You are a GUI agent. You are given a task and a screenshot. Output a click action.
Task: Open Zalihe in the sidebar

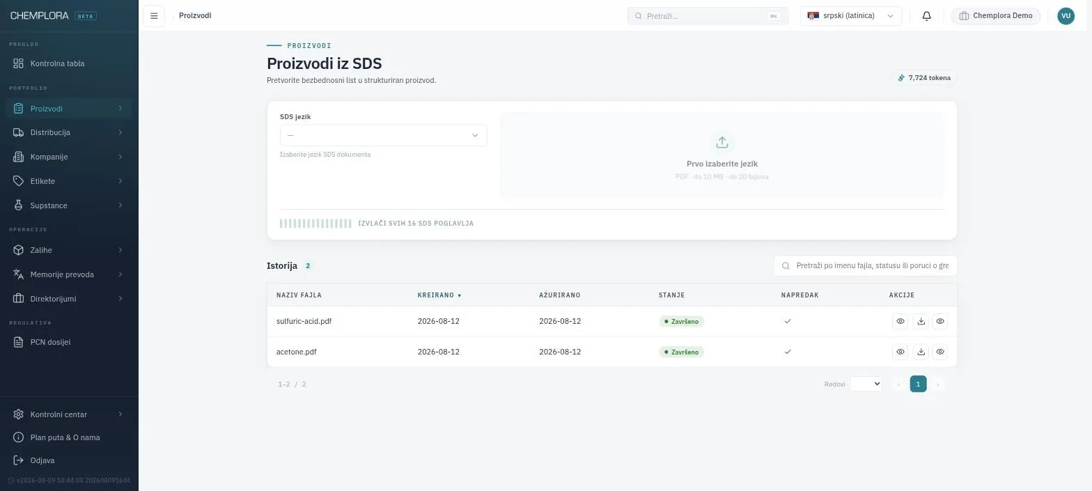point(69,250)
